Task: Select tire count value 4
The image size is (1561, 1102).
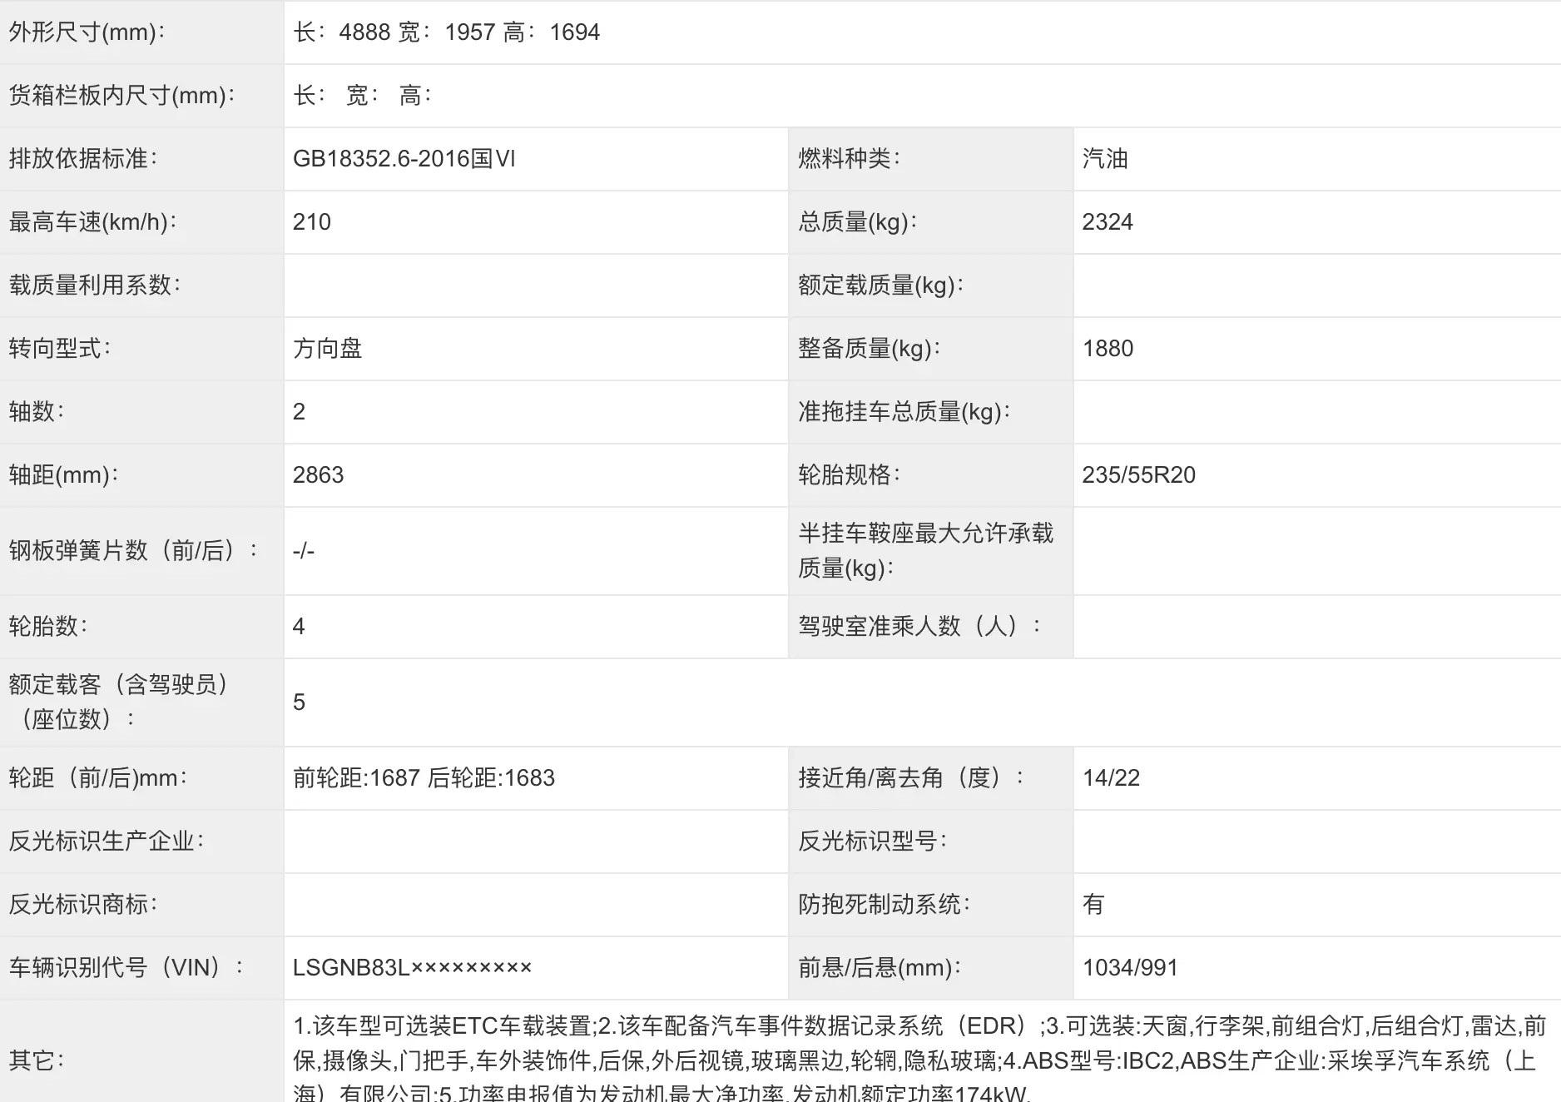Action: click(299, 627)
